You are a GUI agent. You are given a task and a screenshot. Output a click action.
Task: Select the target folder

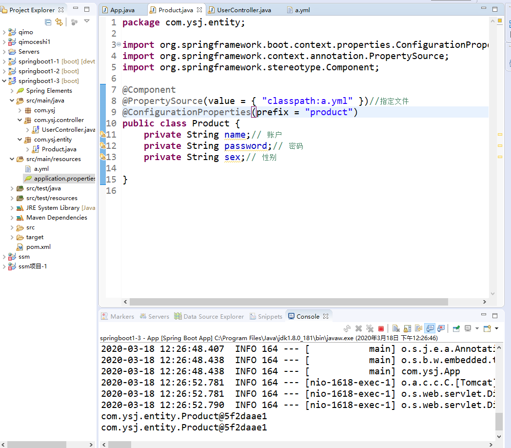coord(35,237)
